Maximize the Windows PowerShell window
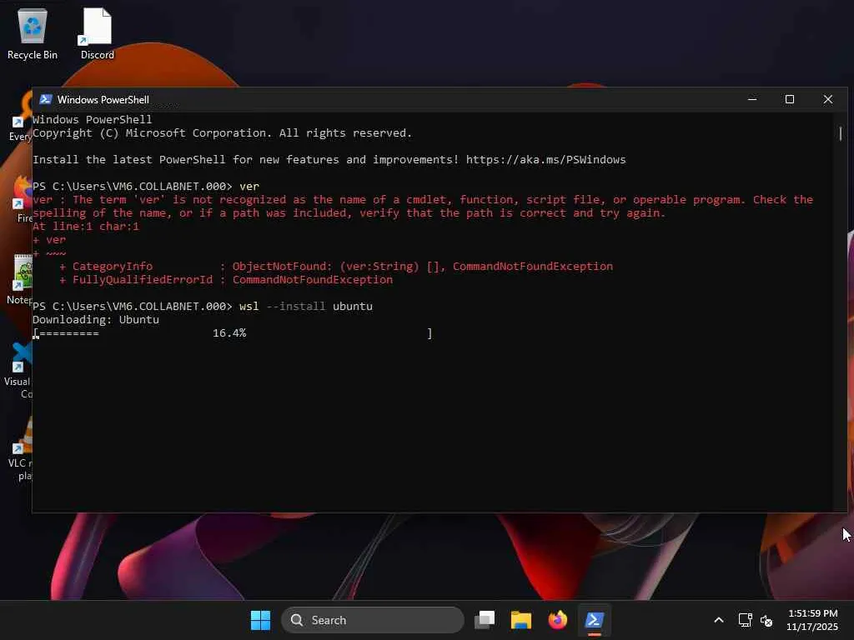The height and width of the screenshot is (640, 854). coord(790,100)
